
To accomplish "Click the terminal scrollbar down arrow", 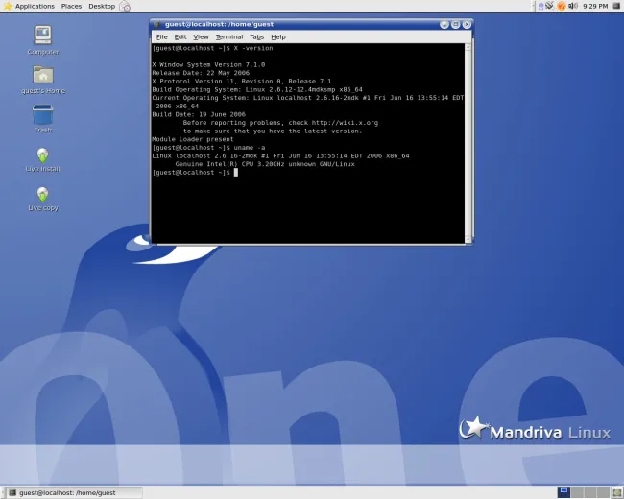I will tap(468, 240).
